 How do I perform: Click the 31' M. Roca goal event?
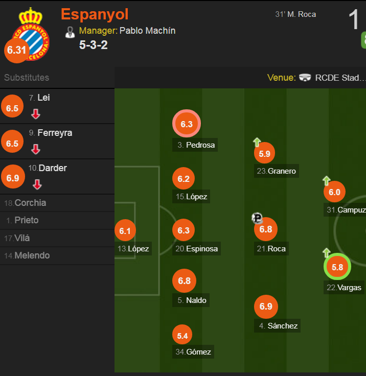pyautogui.click(x=295, y=14)
